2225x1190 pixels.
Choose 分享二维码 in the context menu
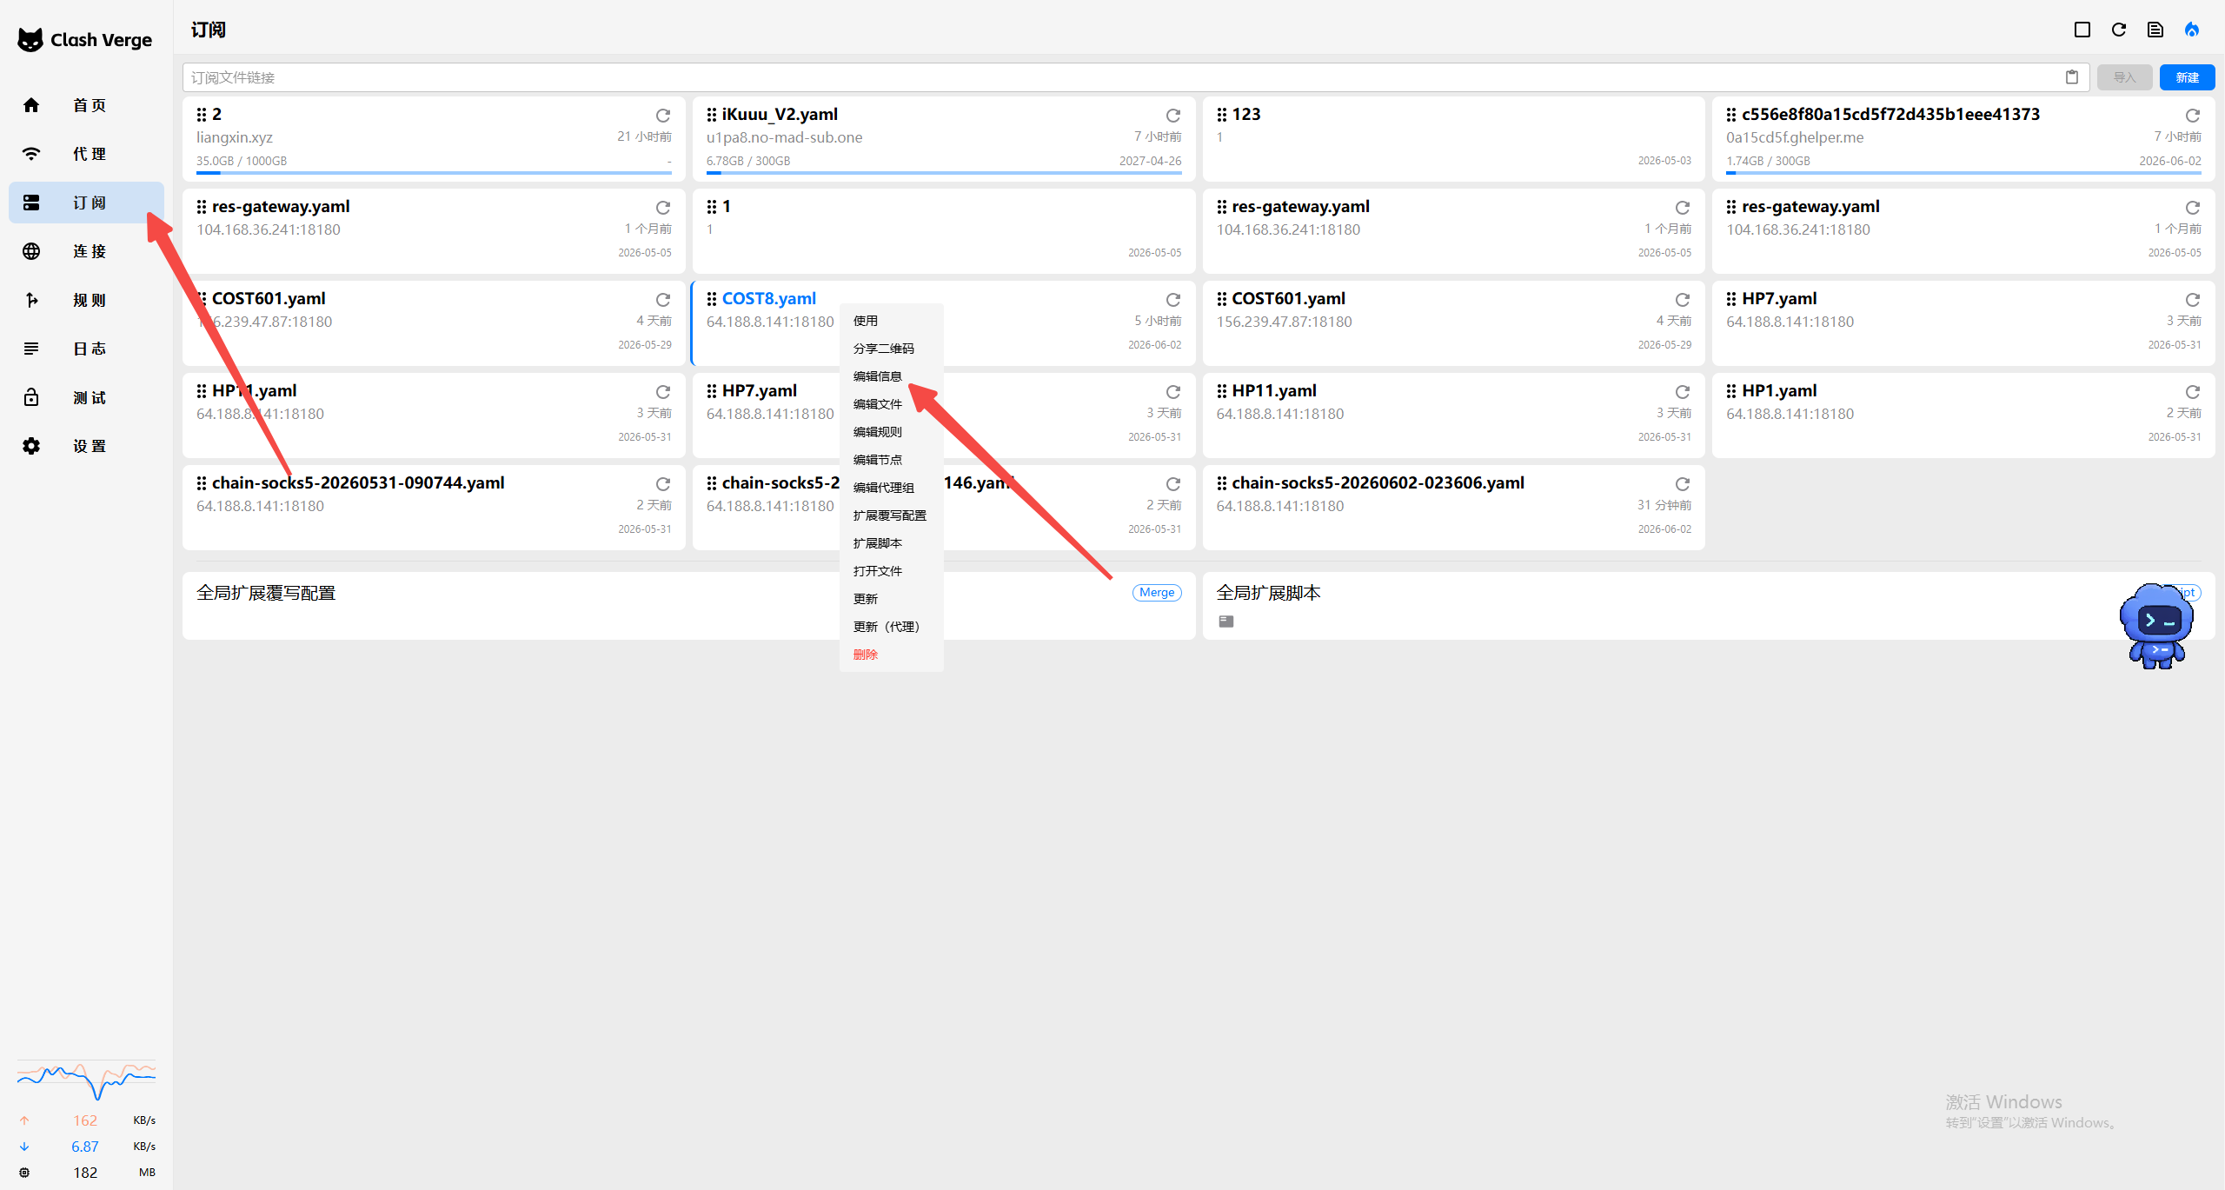[892, 349]
